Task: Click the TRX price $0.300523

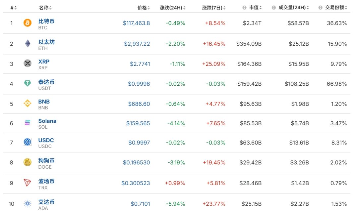Action: (136, 183)
